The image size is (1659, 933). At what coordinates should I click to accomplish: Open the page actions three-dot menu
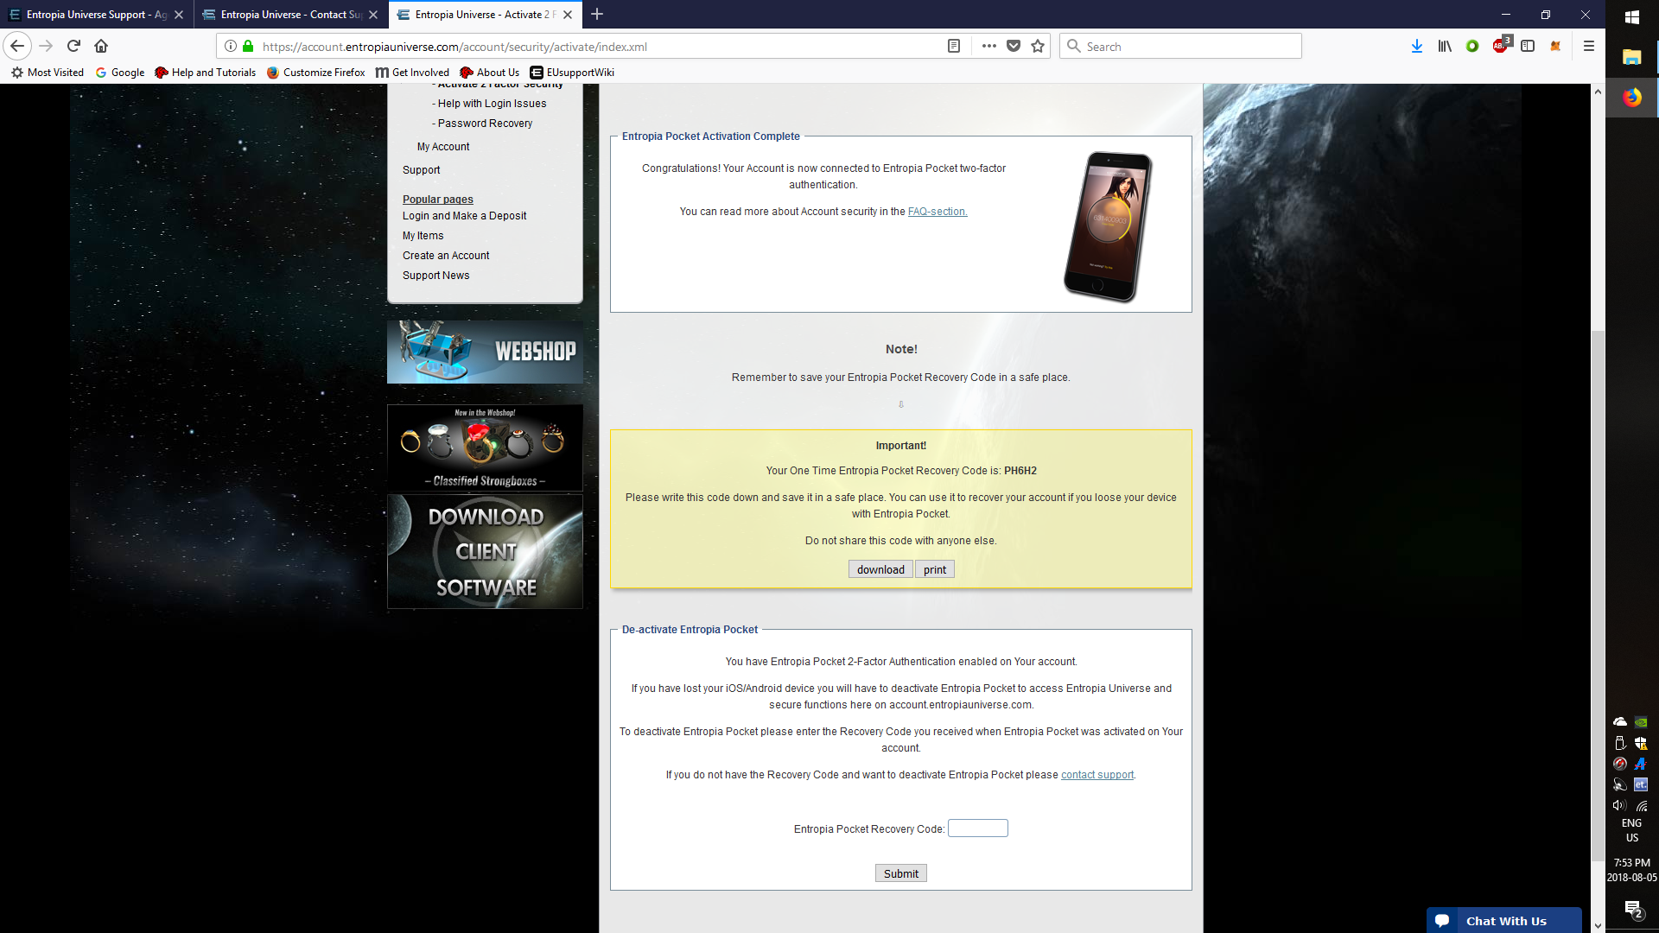coord(989,46)
